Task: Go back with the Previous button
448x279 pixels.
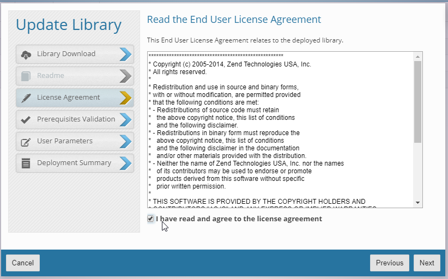Action: click(x=389, y=263)
